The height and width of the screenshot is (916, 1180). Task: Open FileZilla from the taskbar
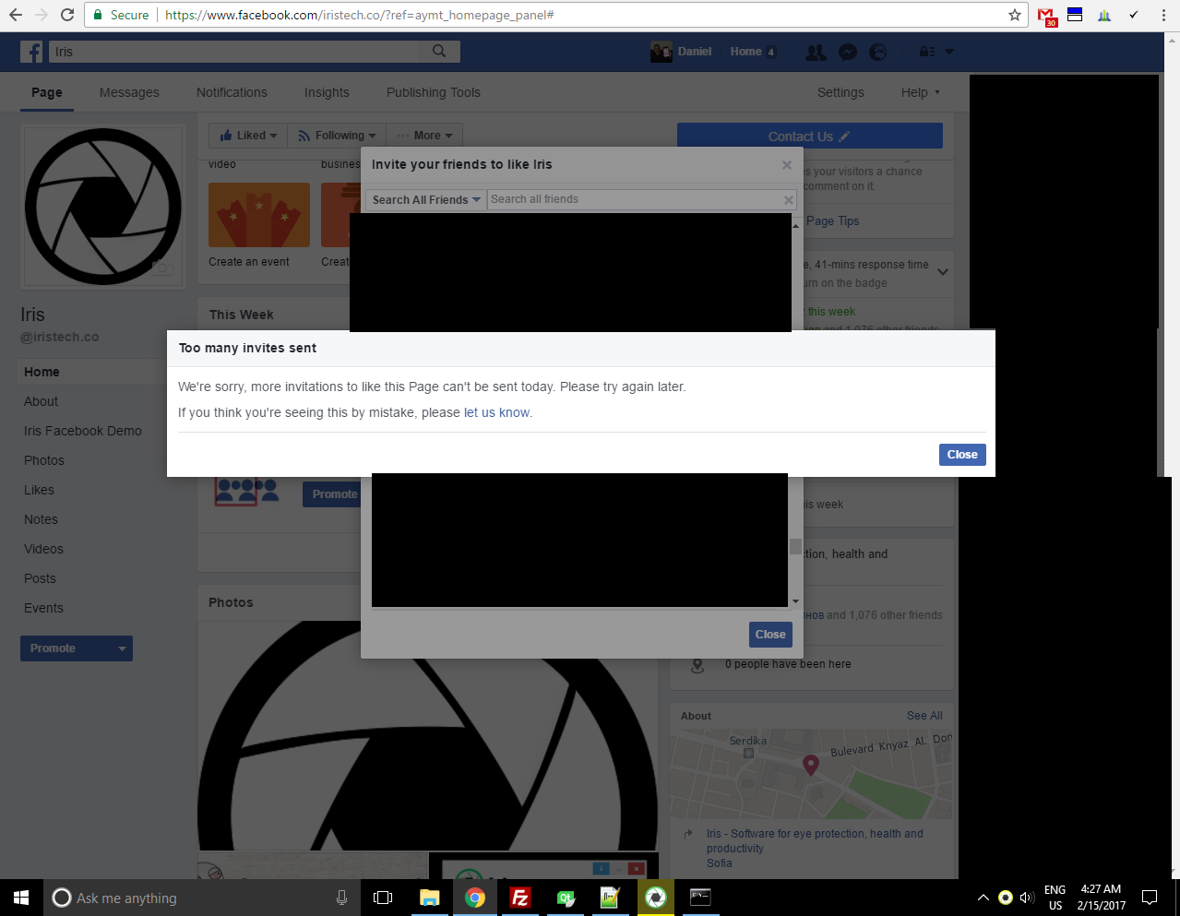tap(520, 898)
